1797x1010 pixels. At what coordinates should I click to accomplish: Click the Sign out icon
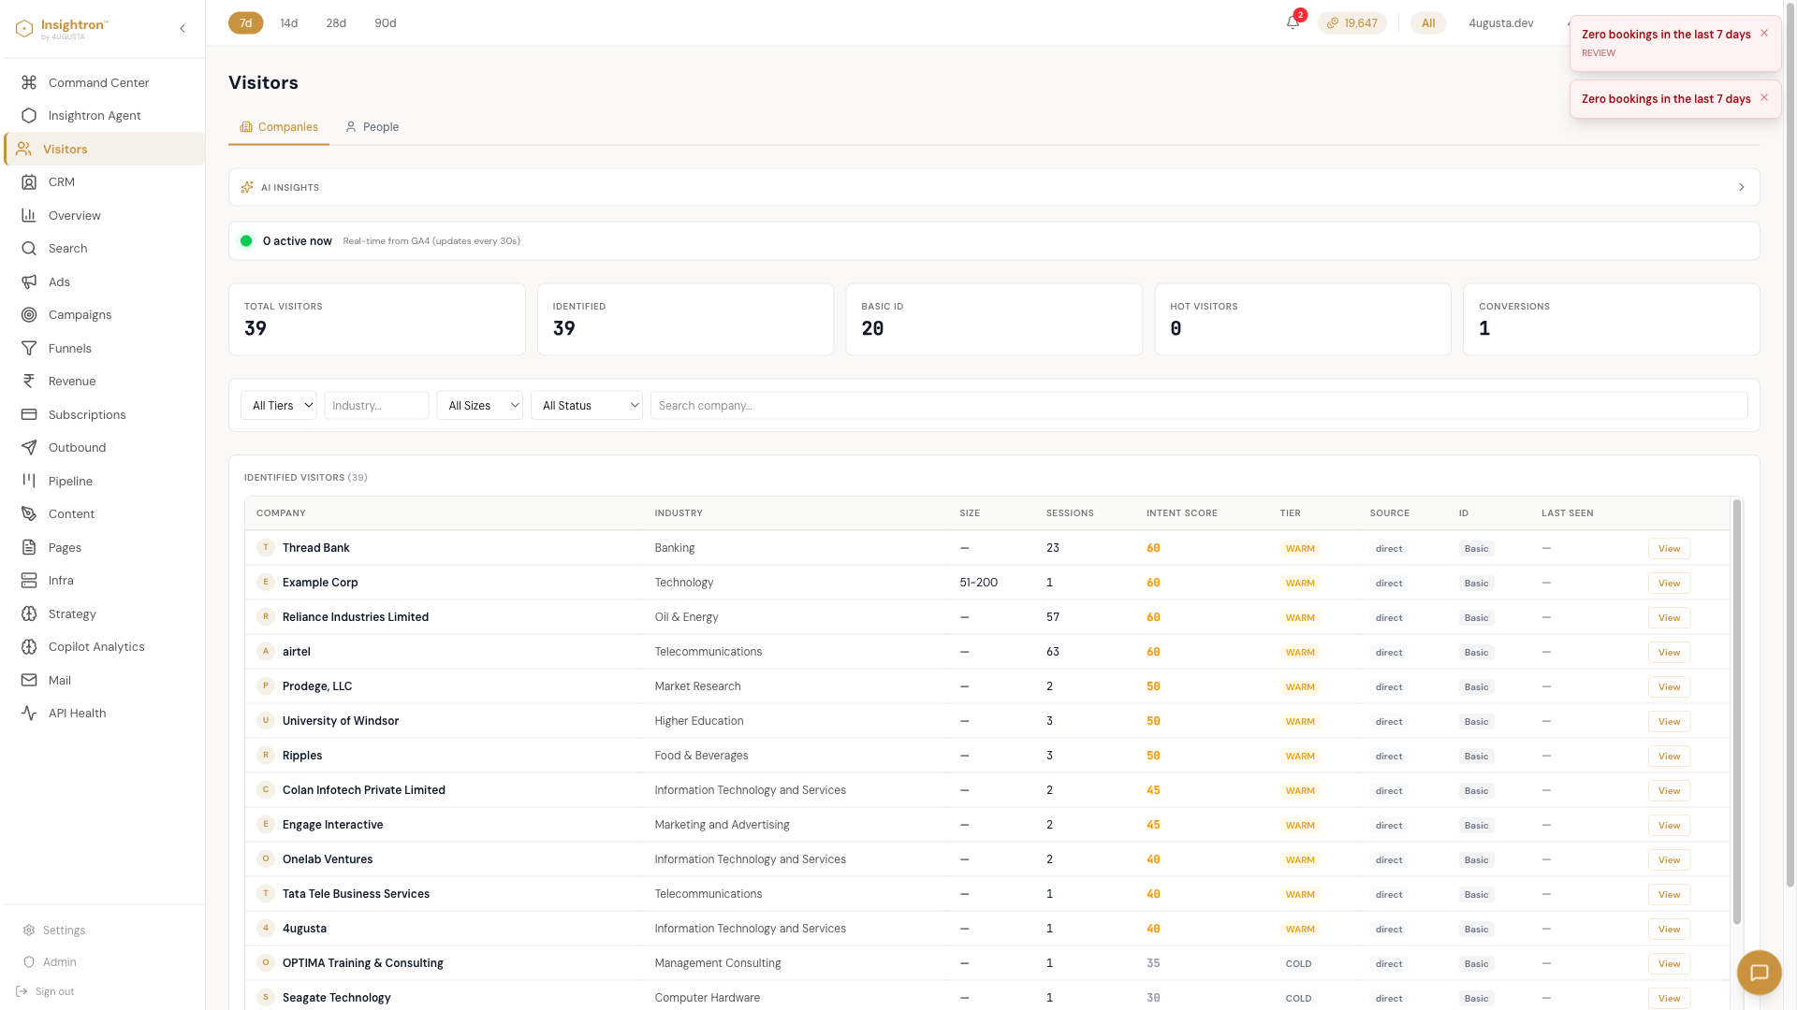(22, 991)
